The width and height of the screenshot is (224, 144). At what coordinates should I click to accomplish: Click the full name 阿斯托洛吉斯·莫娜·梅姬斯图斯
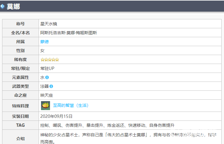pos(69,33)
